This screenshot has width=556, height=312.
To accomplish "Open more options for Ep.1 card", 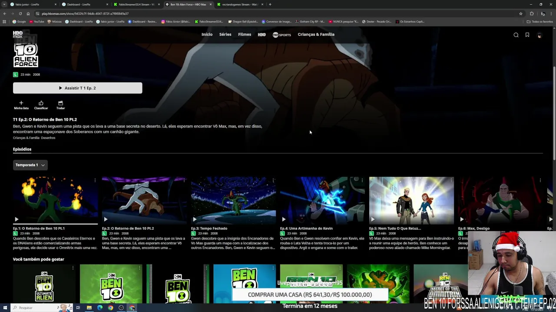I will pos(95,180).
